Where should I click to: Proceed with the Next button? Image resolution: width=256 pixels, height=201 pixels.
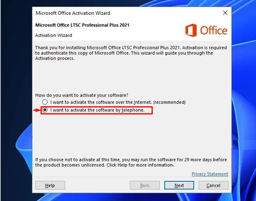pos(179,185)
